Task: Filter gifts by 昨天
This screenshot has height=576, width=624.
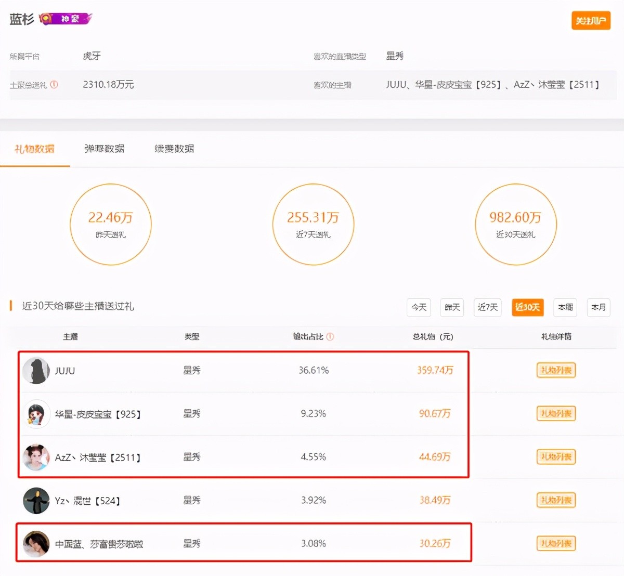Action: pos(452,307)
